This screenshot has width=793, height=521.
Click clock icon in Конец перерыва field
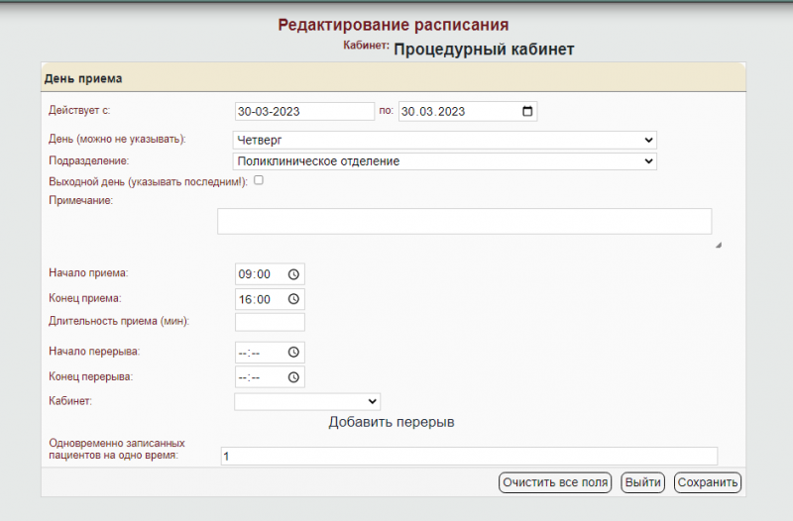point(293,377)
